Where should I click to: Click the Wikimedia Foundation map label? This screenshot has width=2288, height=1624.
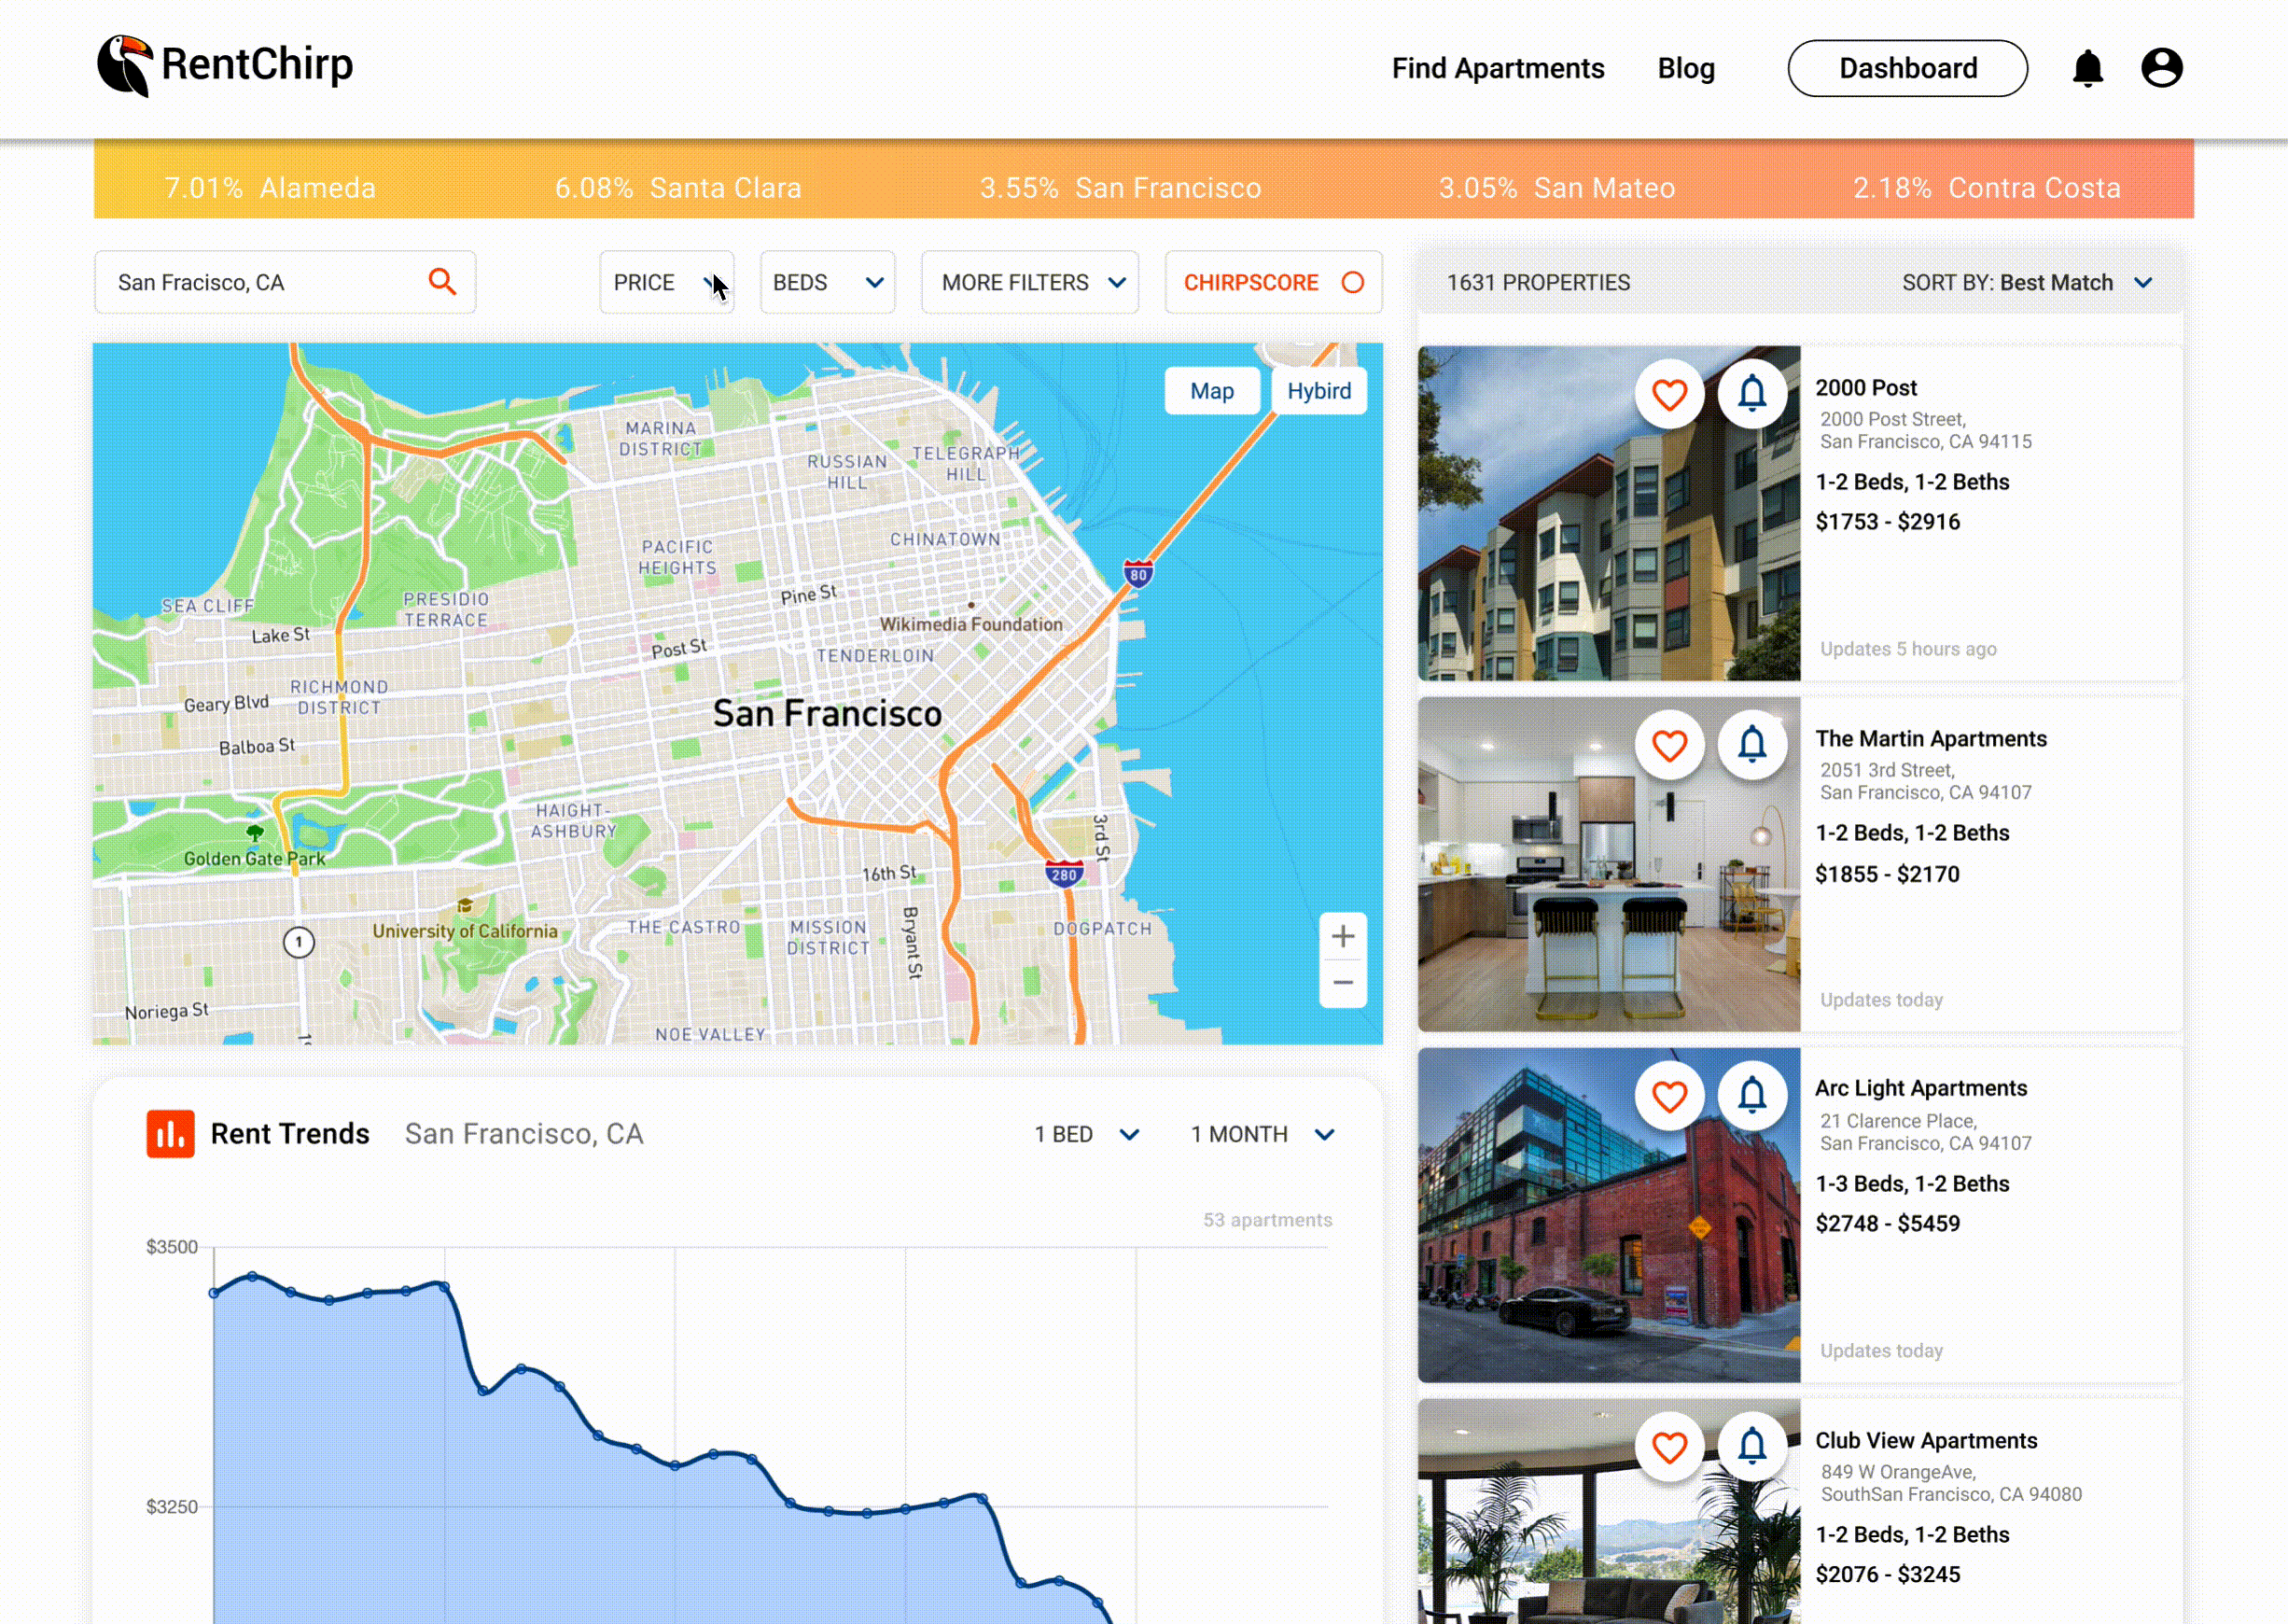coord(970,624)
